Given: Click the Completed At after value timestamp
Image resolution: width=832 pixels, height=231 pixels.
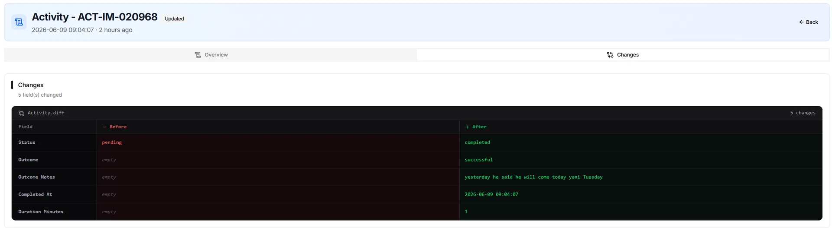Looking at the screenshot, I should (x=491, y=194).
